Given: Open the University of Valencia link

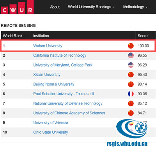Looking at the screenshot, I should [x=51, y=122].
